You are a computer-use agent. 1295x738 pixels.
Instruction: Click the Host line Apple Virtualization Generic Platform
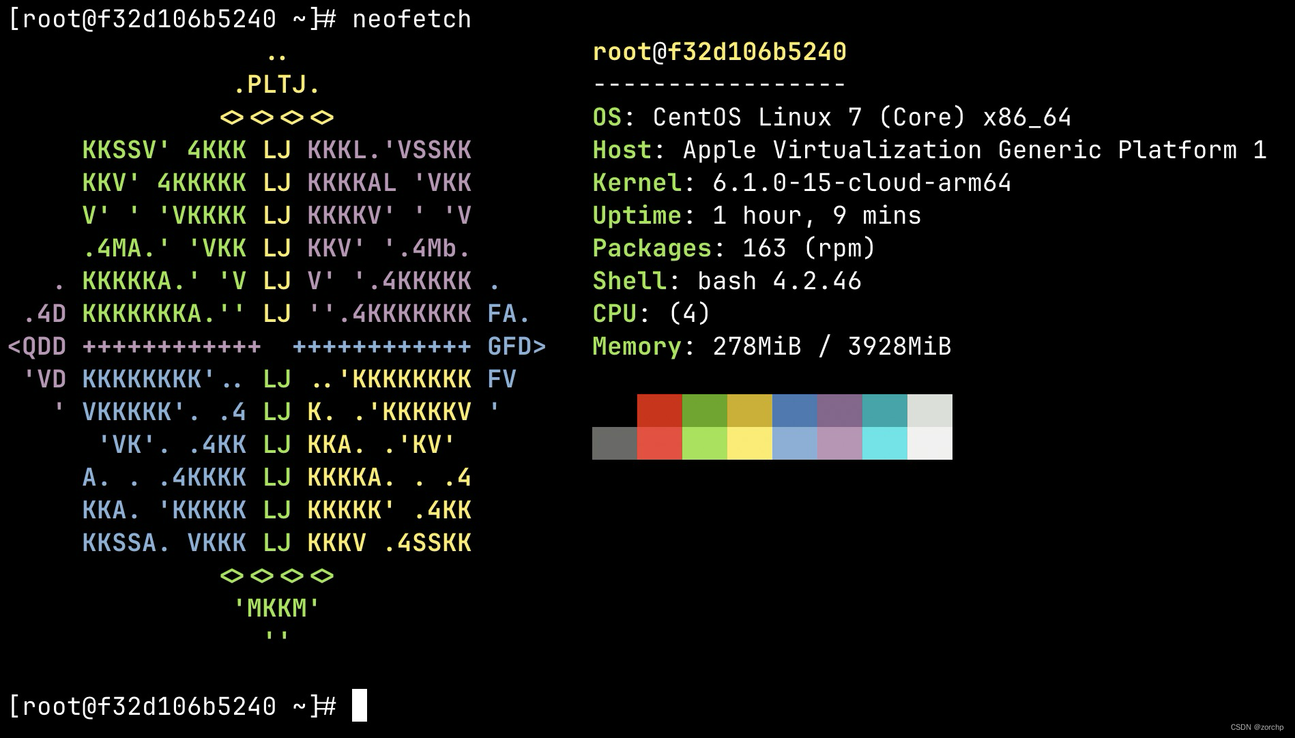(x=929, y=150)
